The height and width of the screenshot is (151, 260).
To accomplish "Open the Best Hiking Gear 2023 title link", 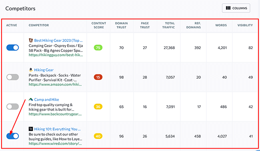I will click(x=58, y=40).
